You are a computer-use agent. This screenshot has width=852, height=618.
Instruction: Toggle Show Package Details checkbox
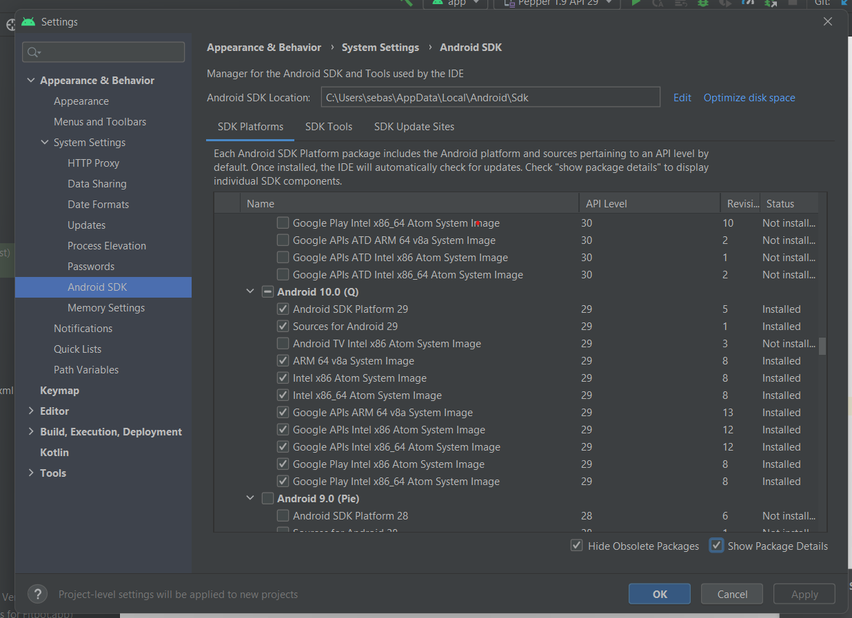[717, 546]
